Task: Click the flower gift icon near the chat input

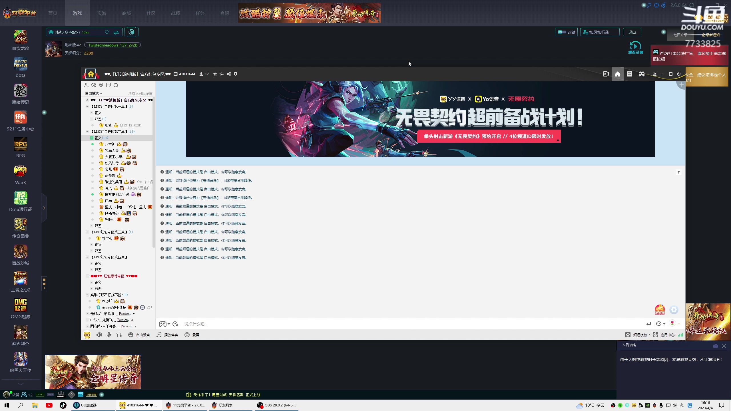Action: [672, 323]
